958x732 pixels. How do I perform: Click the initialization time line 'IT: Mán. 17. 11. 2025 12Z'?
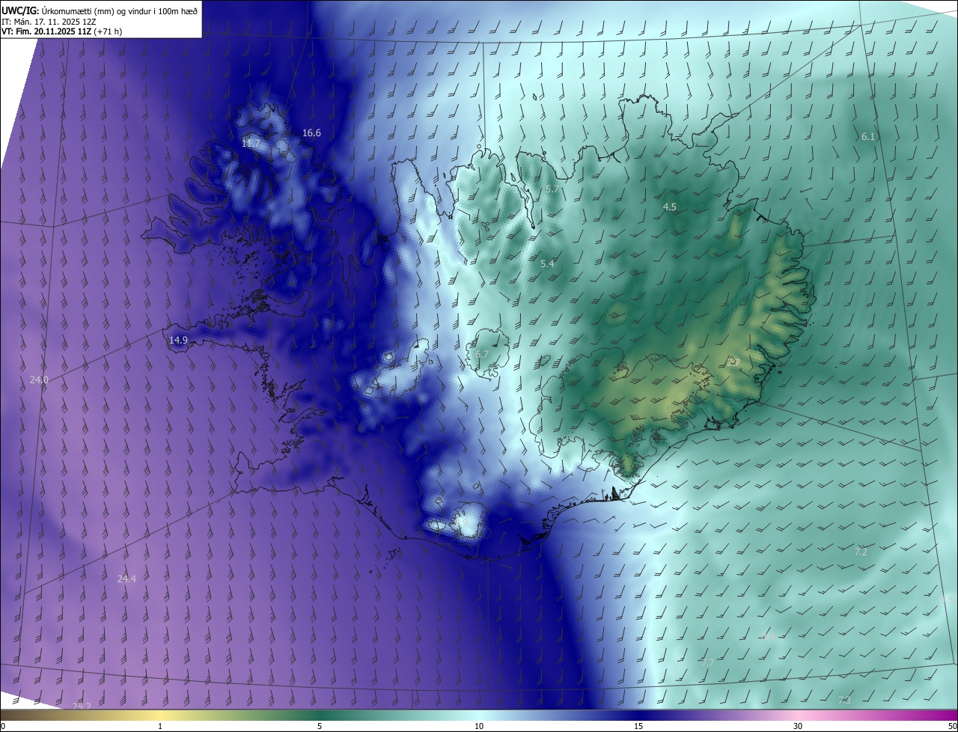click(x=49, y=21)
